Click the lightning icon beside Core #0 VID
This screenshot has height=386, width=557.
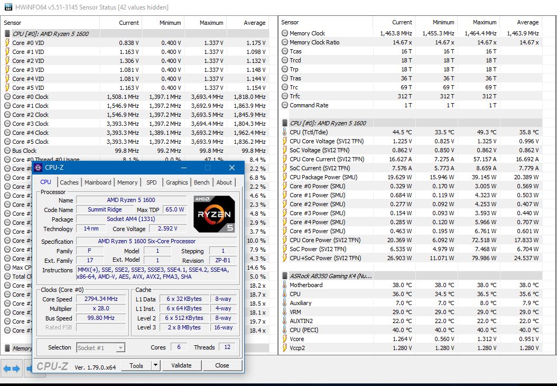(x=7, y=43)
